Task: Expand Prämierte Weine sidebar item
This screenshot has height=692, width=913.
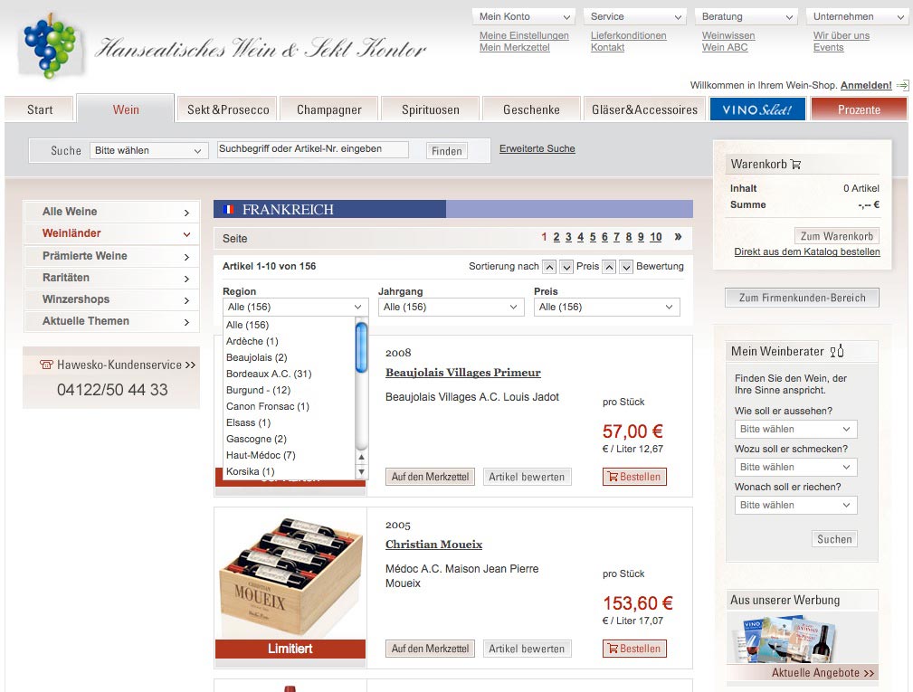Action: (x=112, y=256)
